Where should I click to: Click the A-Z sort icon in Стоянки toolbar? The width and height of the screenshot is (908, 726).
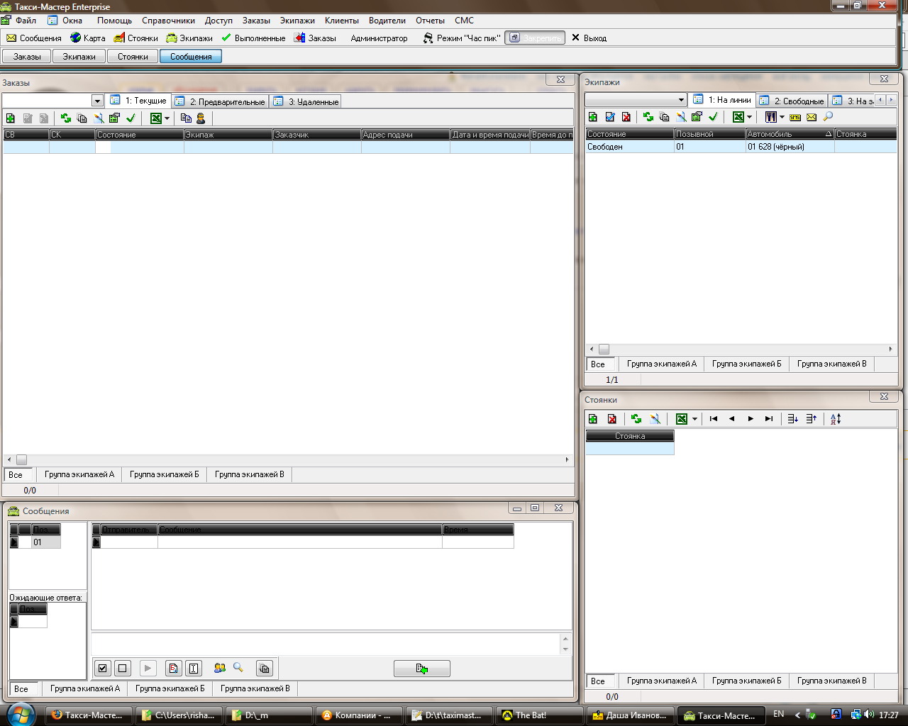(836, 419)
